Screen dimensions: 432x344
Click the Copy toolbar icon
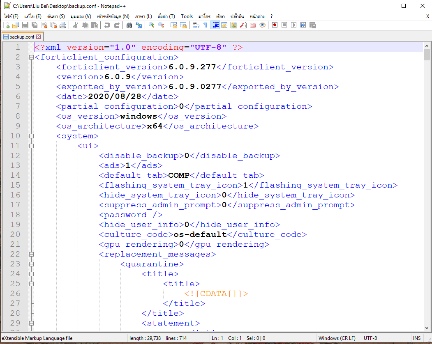(x=85, y=25)
